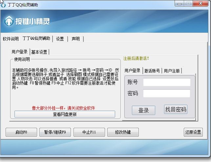Click the 账号 input field
Image resolution: width=211 pixels, height=162 pixels.
167,82
